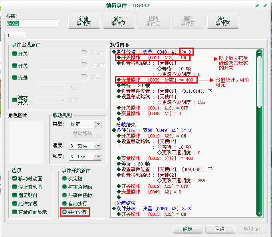This screenshot has width=272, height=237.
Task: Click the command list scrollbar thumb
Action: 259,82
